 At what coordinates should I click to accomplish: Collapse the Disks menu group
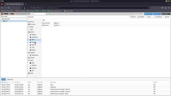[x=40, y=61]
